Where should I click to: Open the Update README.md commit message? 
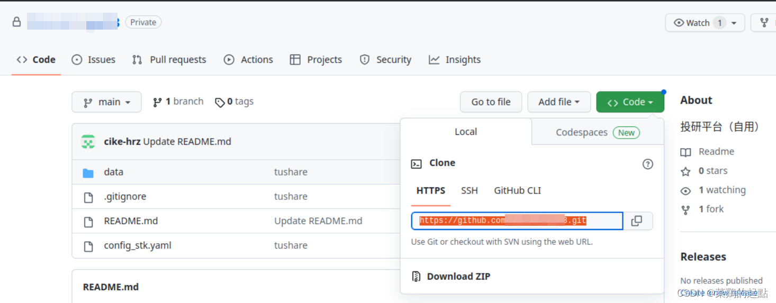point(187,142)
